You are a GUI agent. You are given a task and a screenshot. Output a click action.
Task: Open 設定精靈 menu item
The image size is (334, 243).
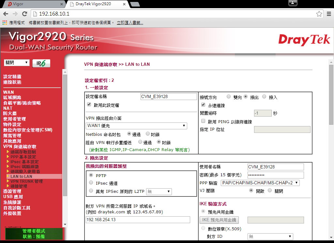(12, 77)
